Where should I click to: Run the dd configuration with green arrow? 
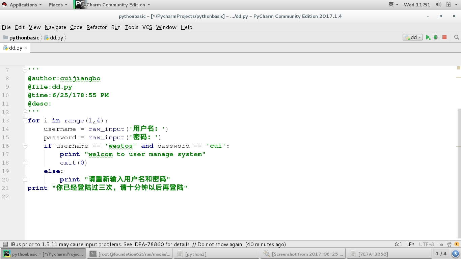[428, 37]
